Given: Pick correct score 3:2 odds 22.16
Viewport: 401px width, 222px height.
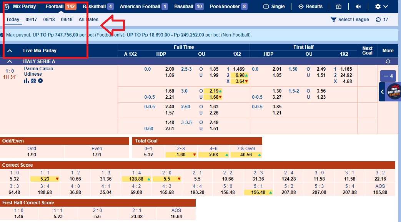Looking at the screenshot, I should pos(380,179).
